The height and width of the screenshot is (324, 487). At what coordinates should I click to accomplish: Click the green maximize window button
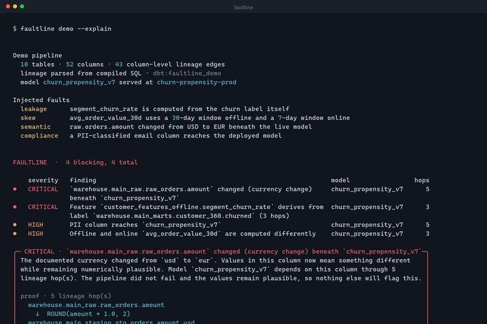tap(22, 6)
